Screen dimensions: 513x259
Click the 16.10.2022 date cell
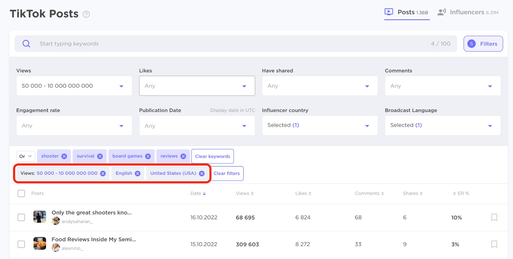(204, 217)
